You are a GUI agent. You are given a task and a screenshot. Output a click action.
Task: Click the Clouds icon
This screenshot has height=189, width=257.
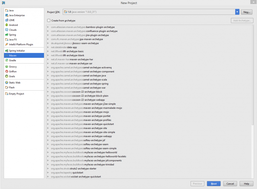coord(7,30)
